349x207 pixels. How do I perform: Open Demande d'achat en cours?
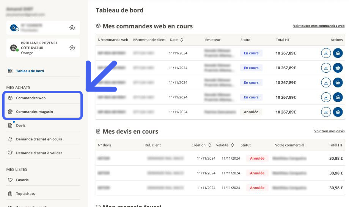[x=39, y=139]
